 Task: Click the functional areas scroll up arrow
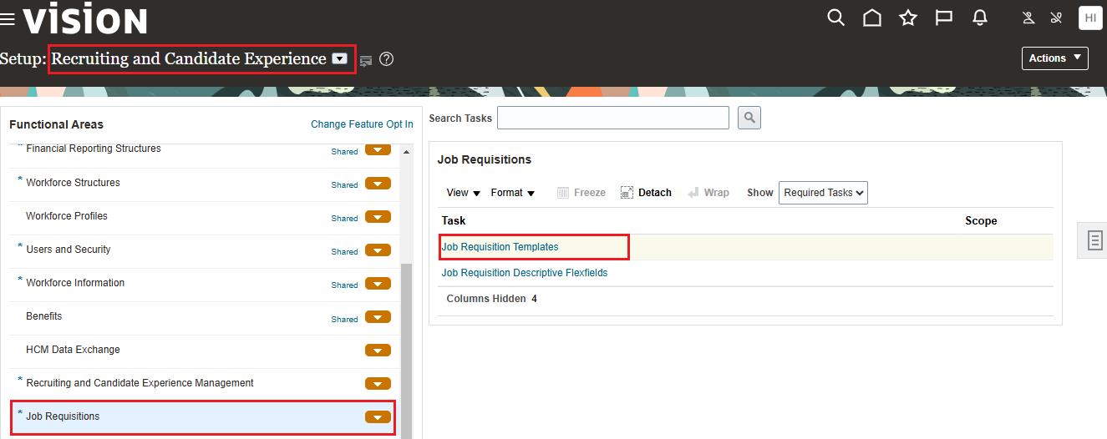click(407, 152)
